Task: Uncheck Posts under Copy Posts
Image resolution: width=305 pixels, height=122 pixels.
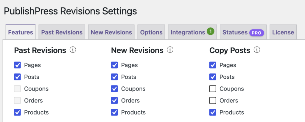Action: [x=213, y=77]
